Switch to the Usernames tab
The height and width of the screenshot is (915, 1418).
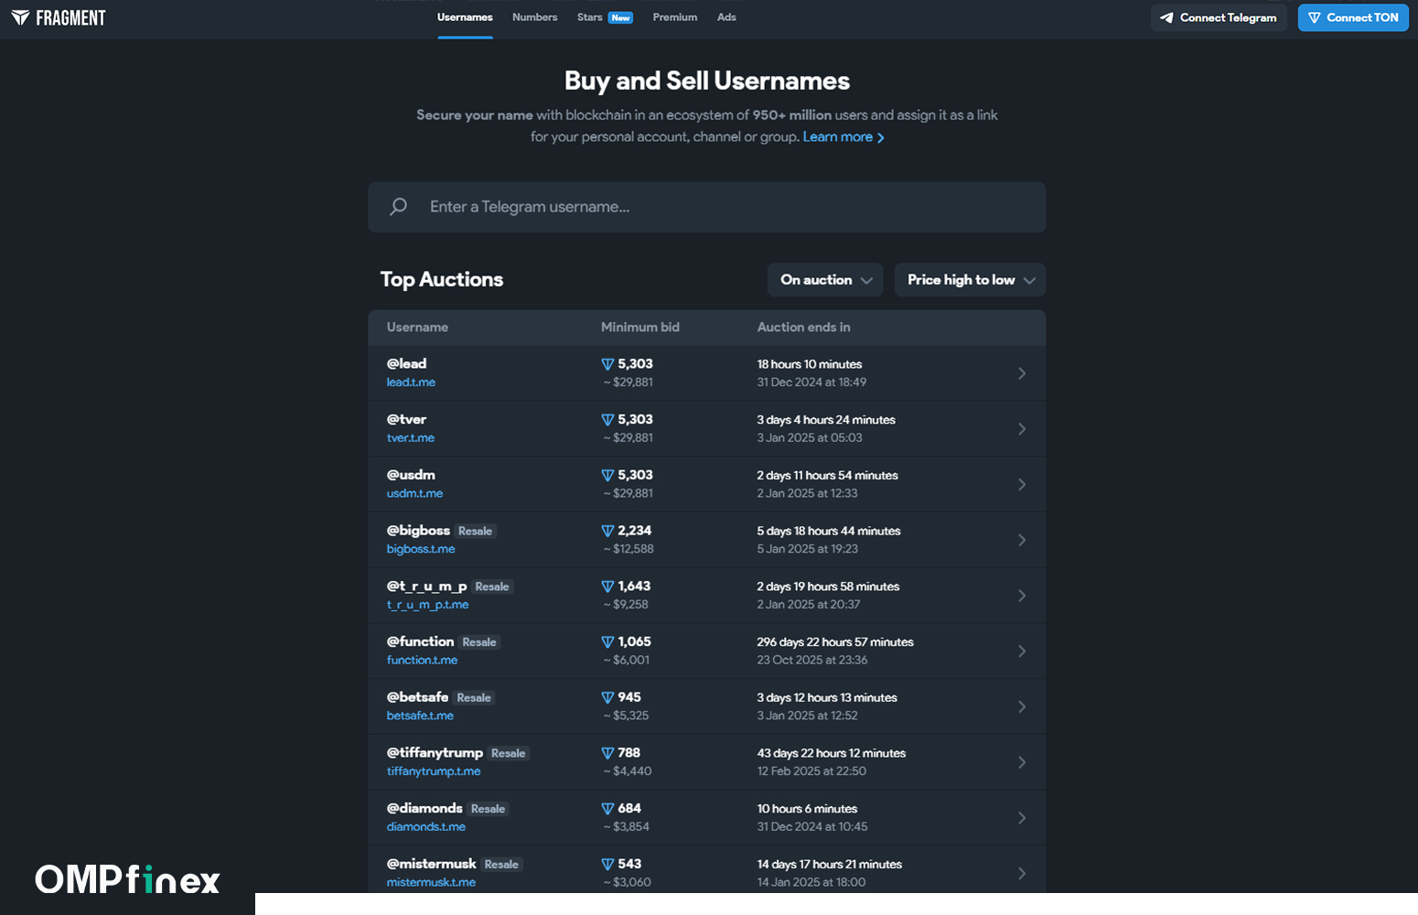(x=465, y=17)
